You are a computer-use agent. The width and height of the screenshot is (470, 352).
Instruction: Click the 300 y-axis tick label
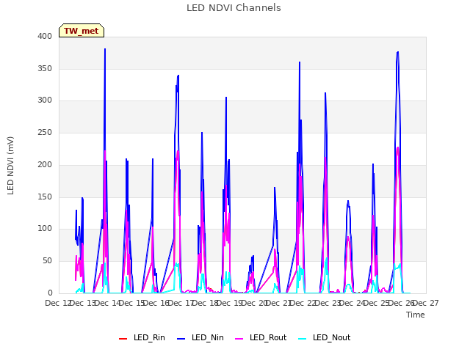coord(45,100)
